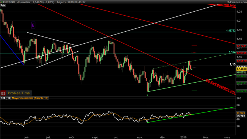Click the Prix panel label

pos(3,5)
